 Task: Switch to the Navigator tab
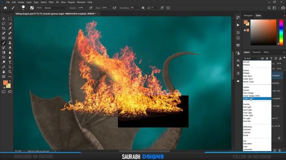point(248,16)
